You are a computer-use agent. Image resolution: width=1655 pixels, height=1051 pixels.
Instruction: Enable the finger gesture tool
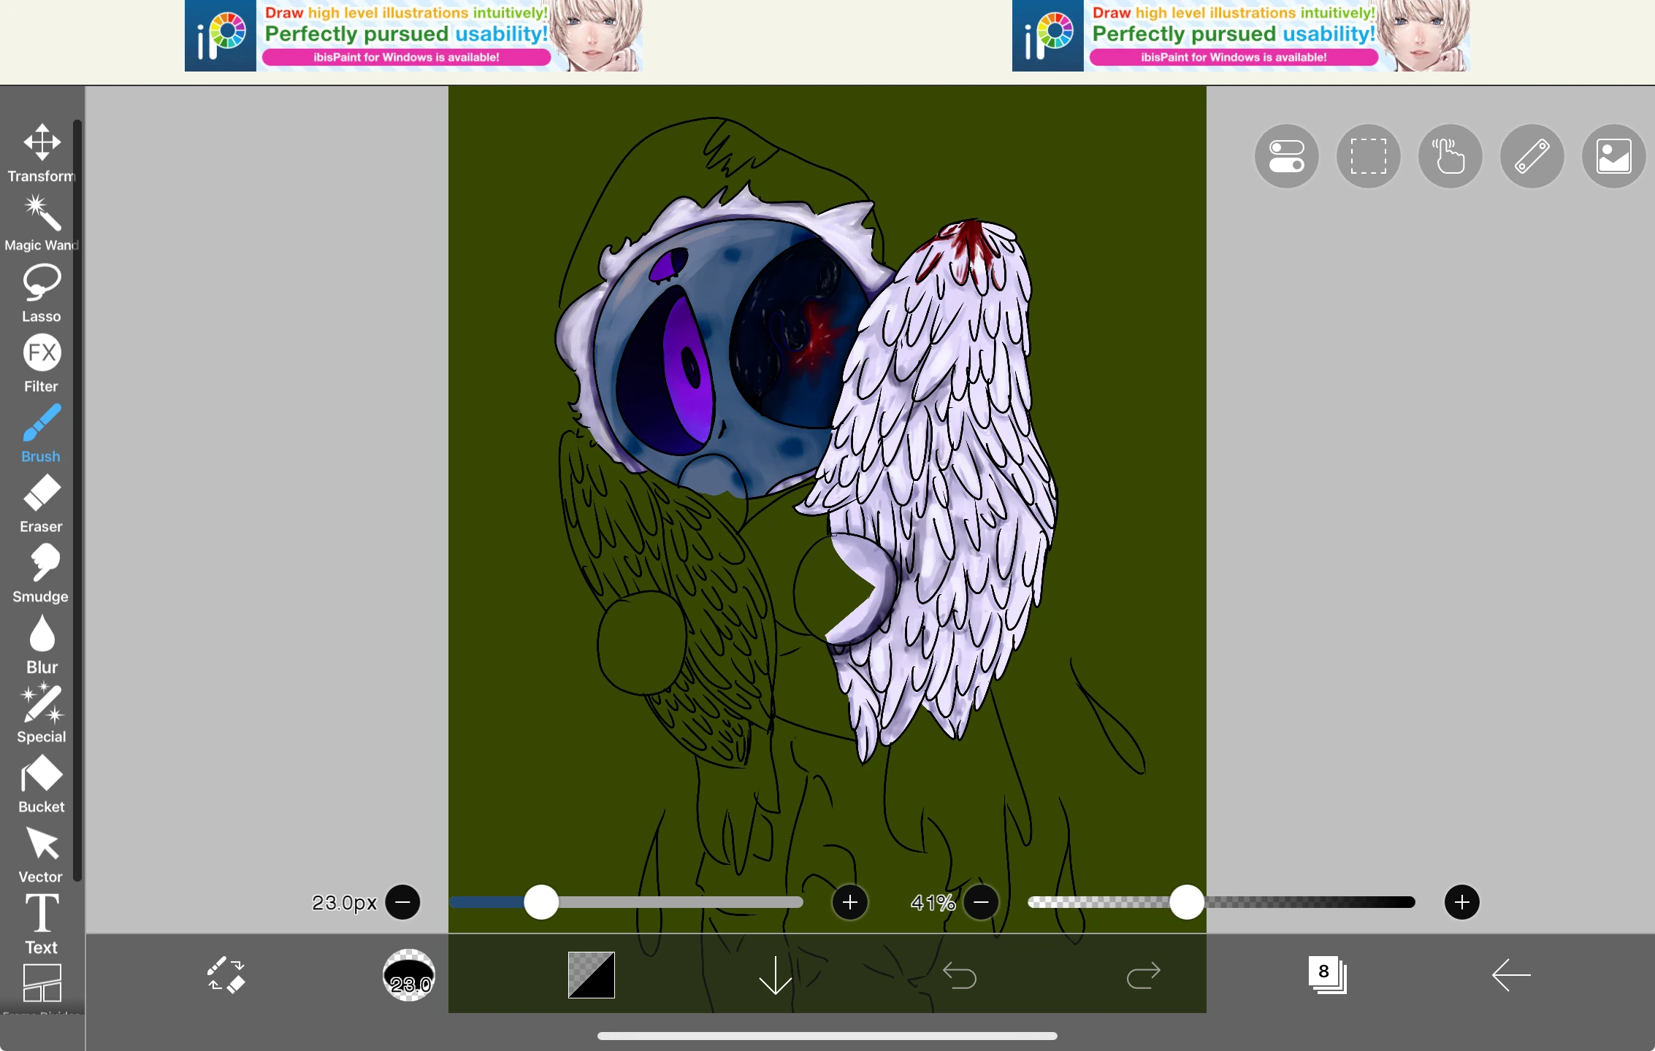[1450, 156]
